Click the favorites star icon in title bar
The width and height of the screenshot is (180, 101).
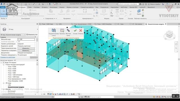tap(146, 4)
